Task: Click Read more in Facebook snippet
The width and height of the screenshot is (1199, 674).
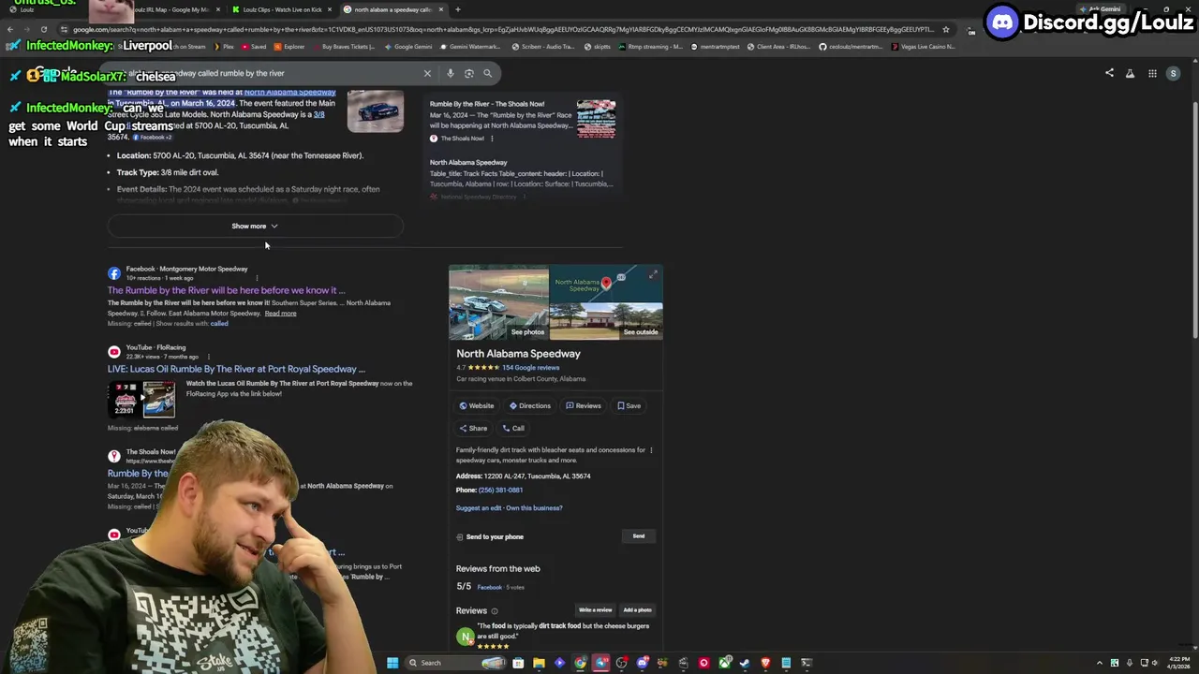Action: 280,314
